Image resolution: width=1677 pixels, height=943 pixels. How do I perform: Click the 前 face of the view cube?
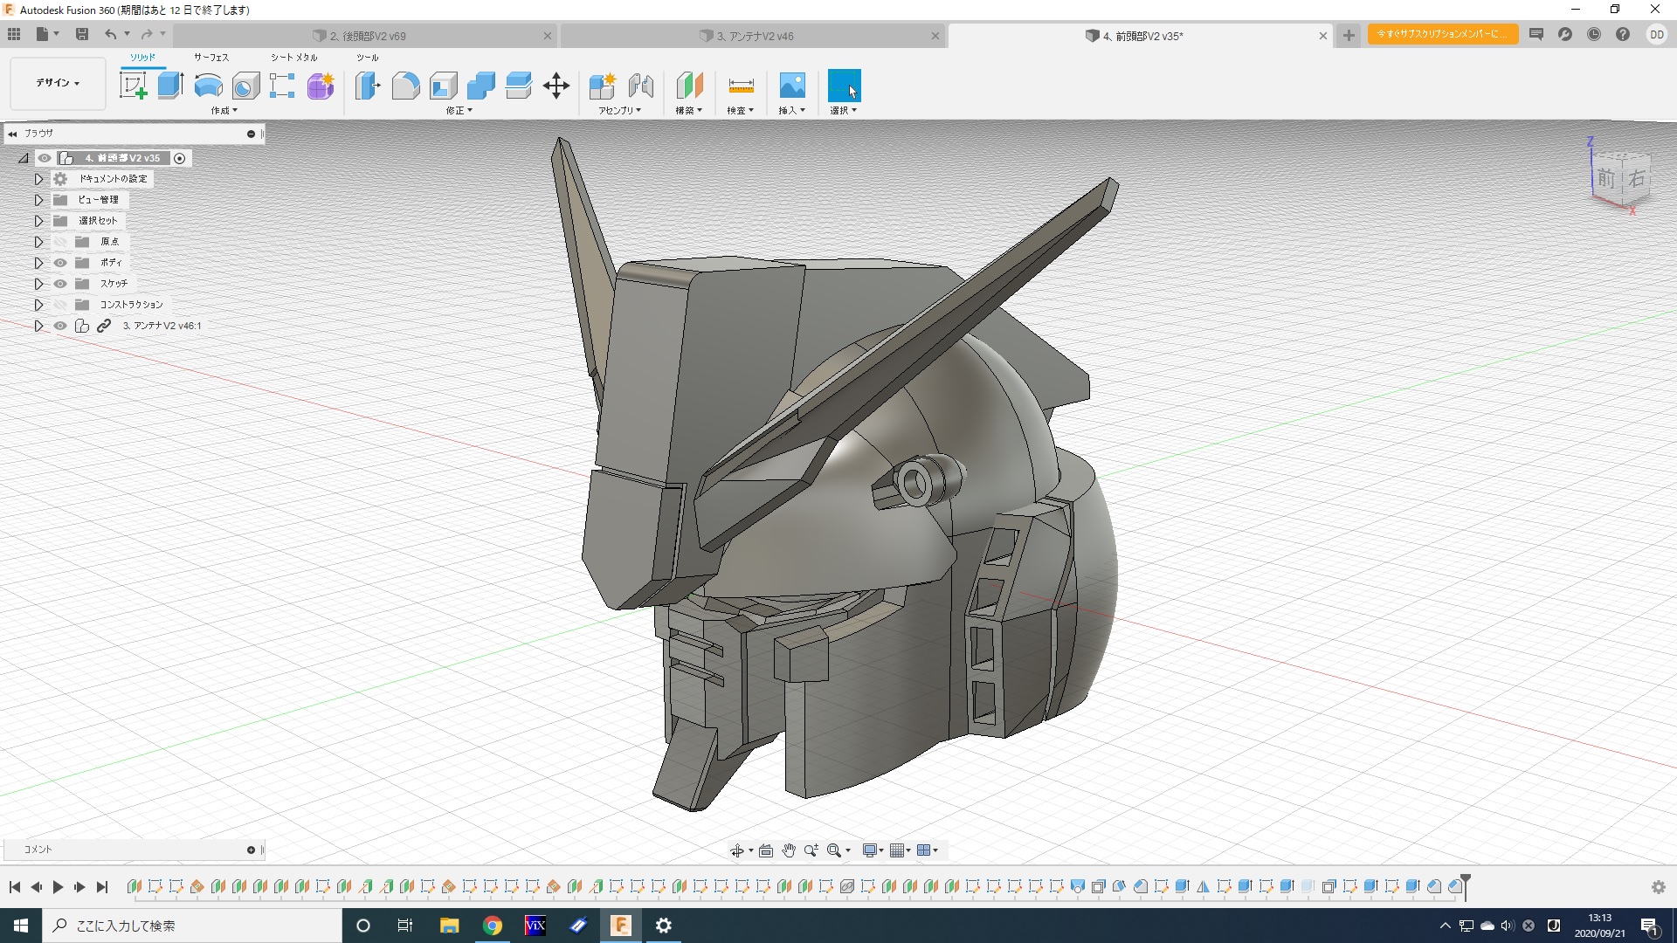1605,179
